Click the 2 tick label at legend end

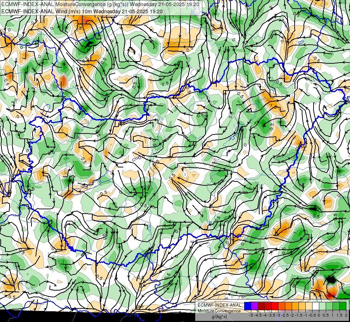point(346,315)
